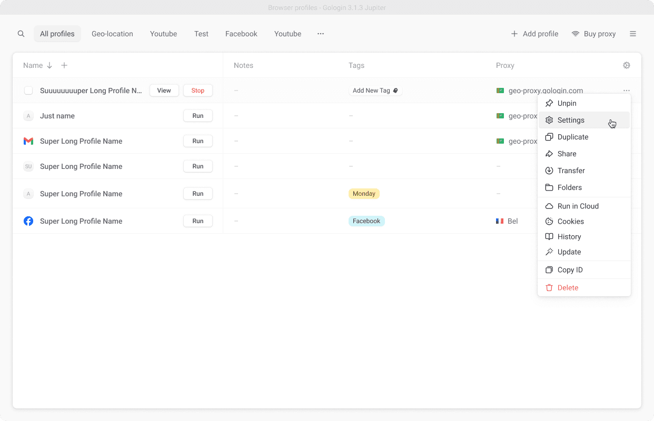This screenshot has height=421, width=654.
Task: Tick the checkbox of Suuuuuuuuper Long Profile
Action: 28,91
